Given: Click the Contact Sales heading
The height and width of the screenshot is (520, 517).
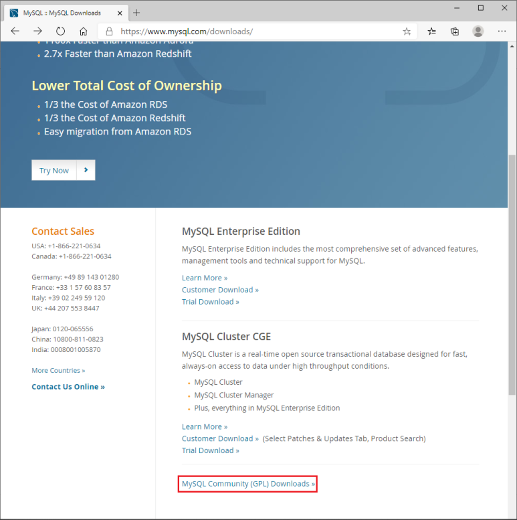Looking at the screenshot, I should (x=63, y=231).
